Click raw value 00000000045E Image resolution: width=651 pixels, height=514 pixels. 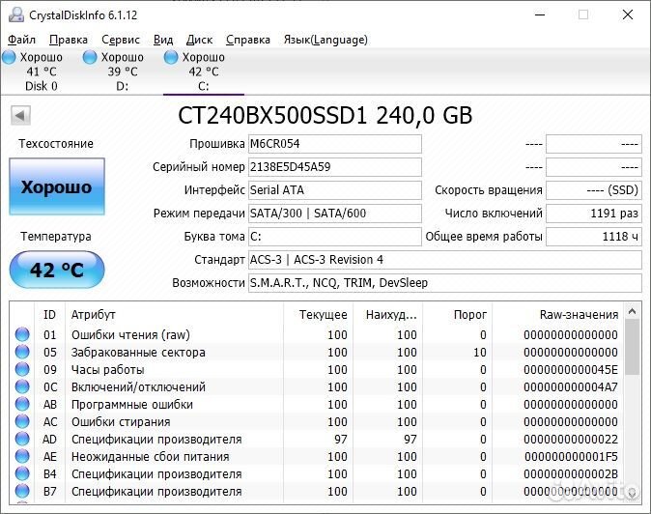[x=571, y=369]
